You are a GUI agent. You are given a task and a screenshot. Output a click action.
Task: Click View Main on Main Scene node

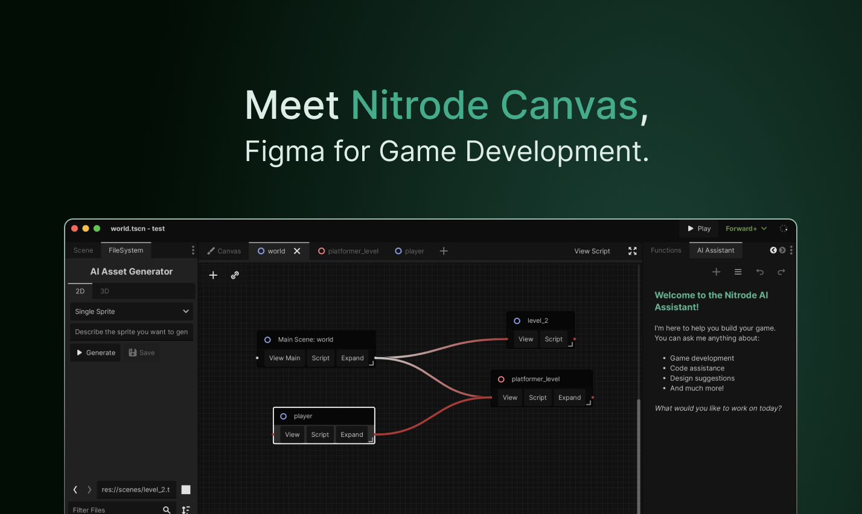pyautogui.click(x=284, y=358)
